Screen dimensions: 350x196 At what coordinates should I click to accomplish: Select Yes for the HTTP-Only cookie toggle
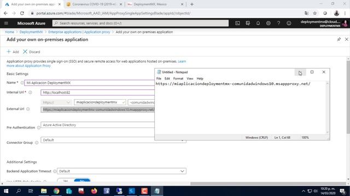click(66, 180)
